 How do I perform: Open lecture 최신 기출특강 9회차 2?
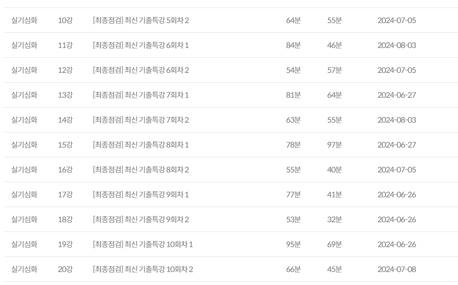[141, 219]
